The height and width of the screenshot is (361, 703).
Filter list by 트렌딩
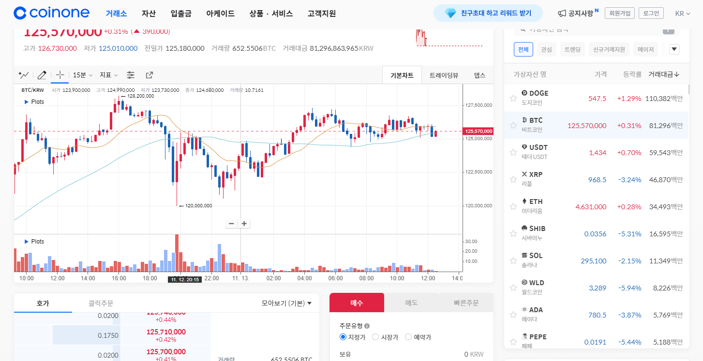click(x=572, y=49)
